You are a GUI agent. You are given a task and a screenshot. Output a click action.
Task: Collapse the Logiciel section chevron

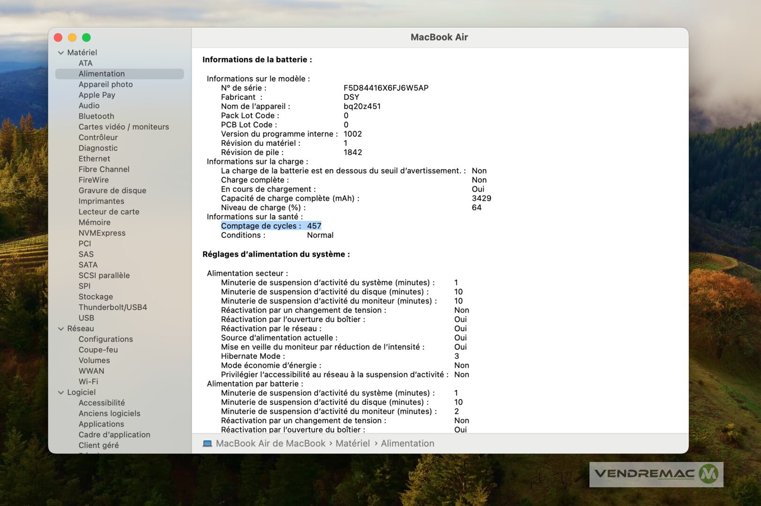[x=61, y=393]
